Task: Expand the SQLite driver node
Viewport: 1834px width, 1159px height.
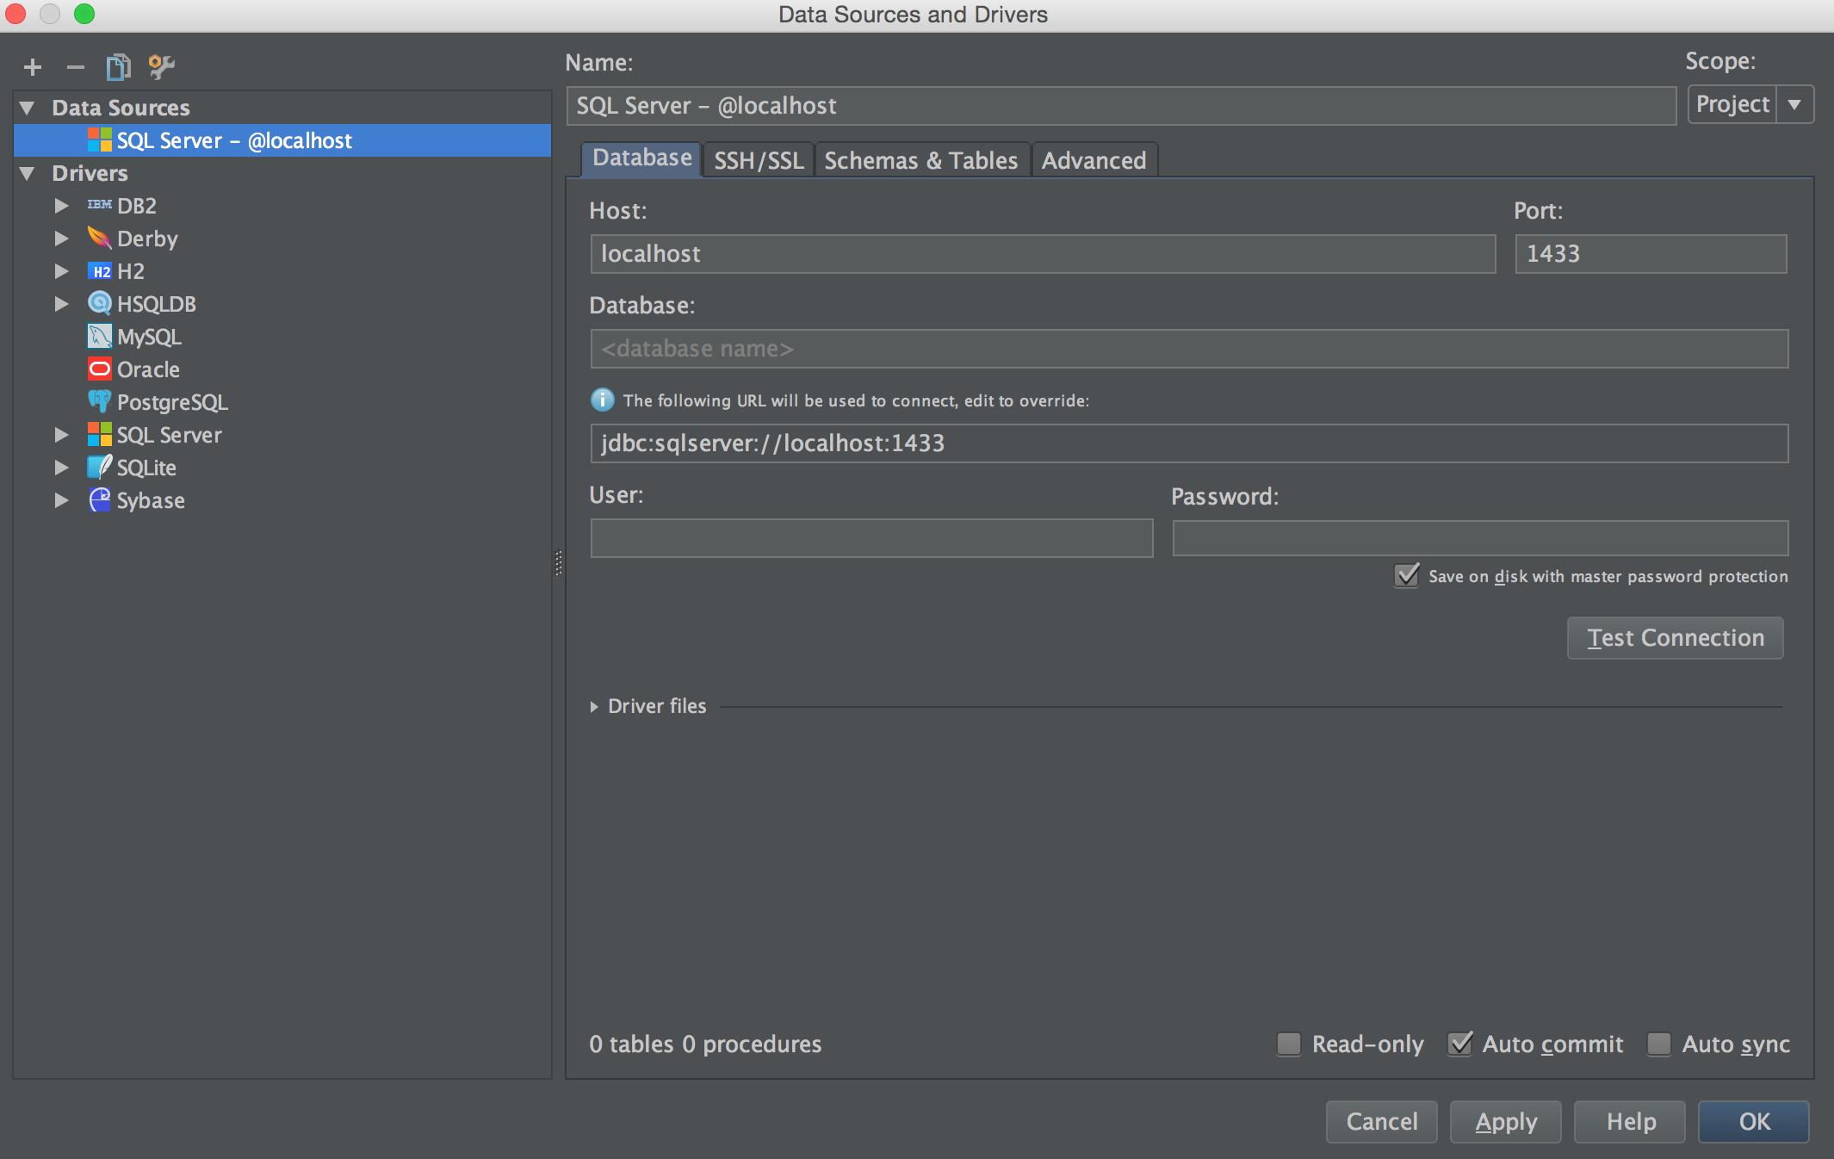Action: (61, 468)
